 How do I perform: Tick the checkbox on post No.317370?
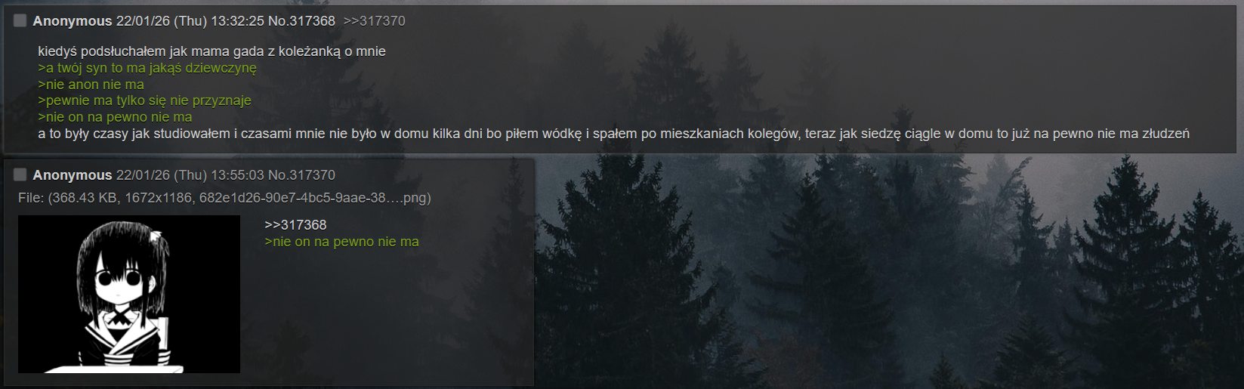coord(20,175)
